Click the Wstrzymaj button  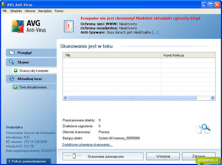[163, 156]
